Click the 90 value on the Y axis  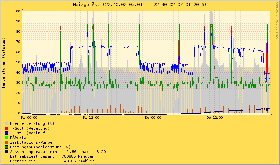[x=18, y=21]
